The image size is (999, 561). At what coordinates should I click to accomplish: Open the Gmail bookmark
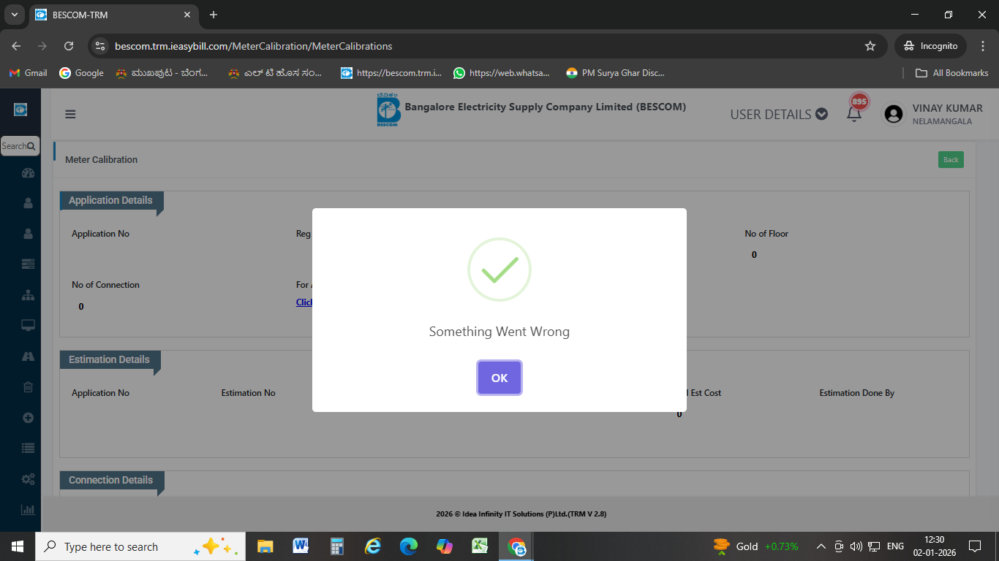28,73
